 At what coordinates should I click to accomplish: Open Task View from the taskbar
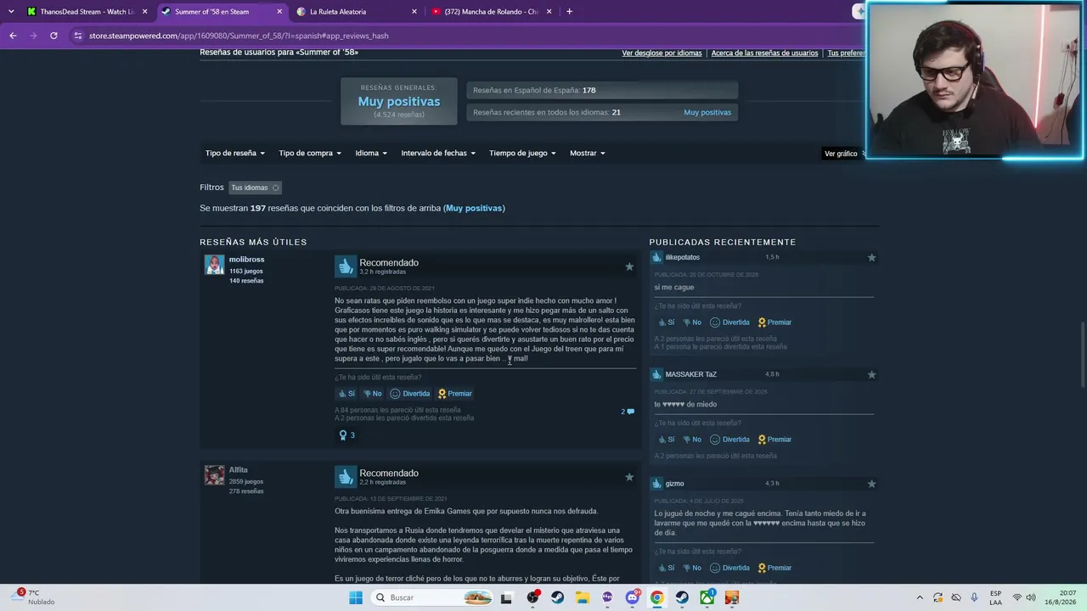pos(507,597)
